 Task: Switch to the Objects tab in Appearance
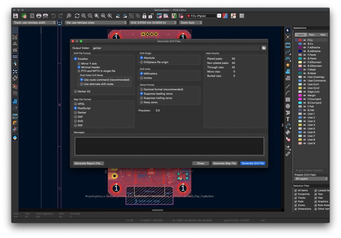[x=312, y=35]
